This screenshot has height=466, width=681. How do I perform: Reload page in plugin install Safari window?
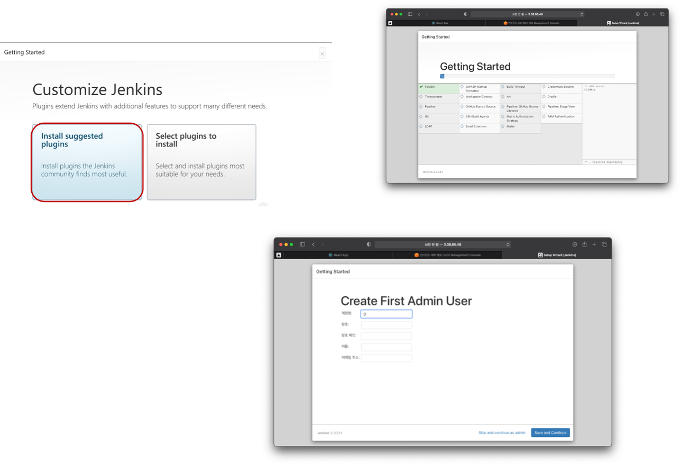(x=582, y=14)
